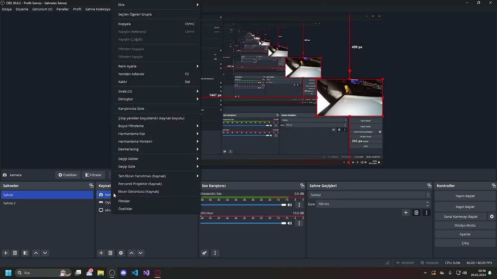The image size is (497, 279).
Task: Open virtual camera settings gear
Action: pos(492,217)
